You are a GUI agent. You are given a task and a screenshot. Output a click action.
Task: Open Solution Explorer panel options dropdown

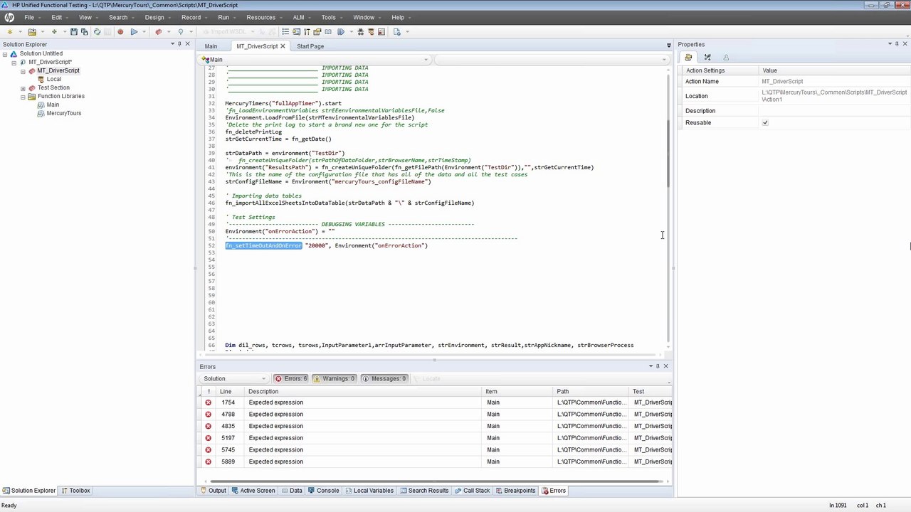click(172, 44)
